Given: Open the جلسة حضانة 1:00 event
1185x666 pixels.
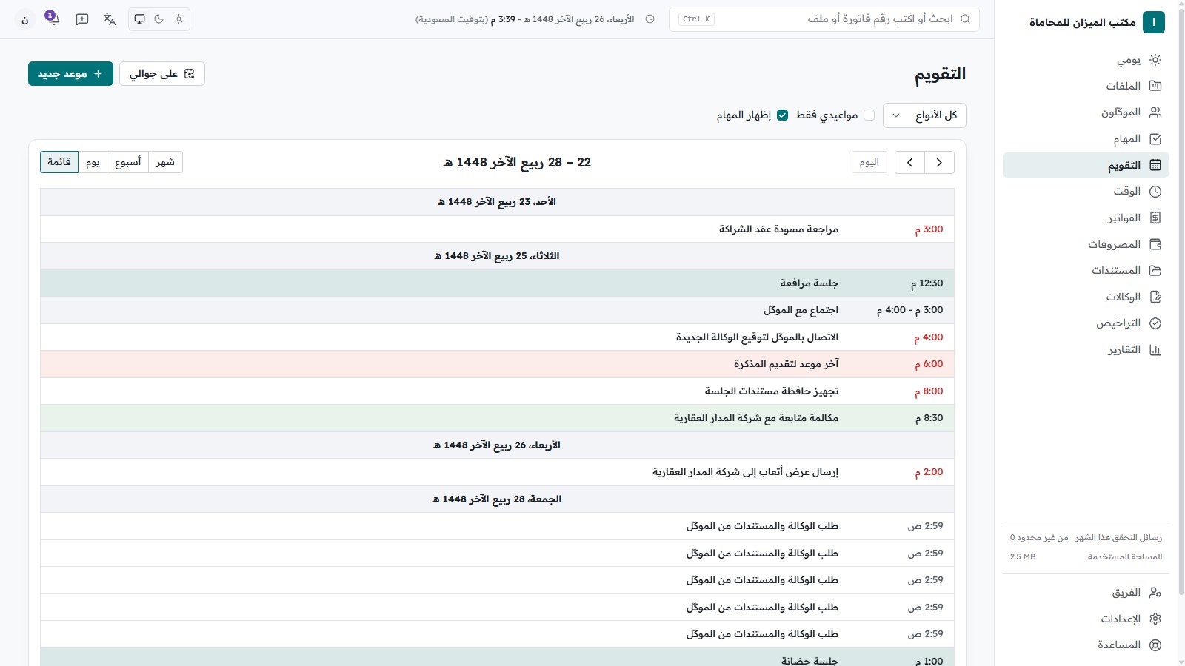Looking at the screenshot, I should pos(497,658).
